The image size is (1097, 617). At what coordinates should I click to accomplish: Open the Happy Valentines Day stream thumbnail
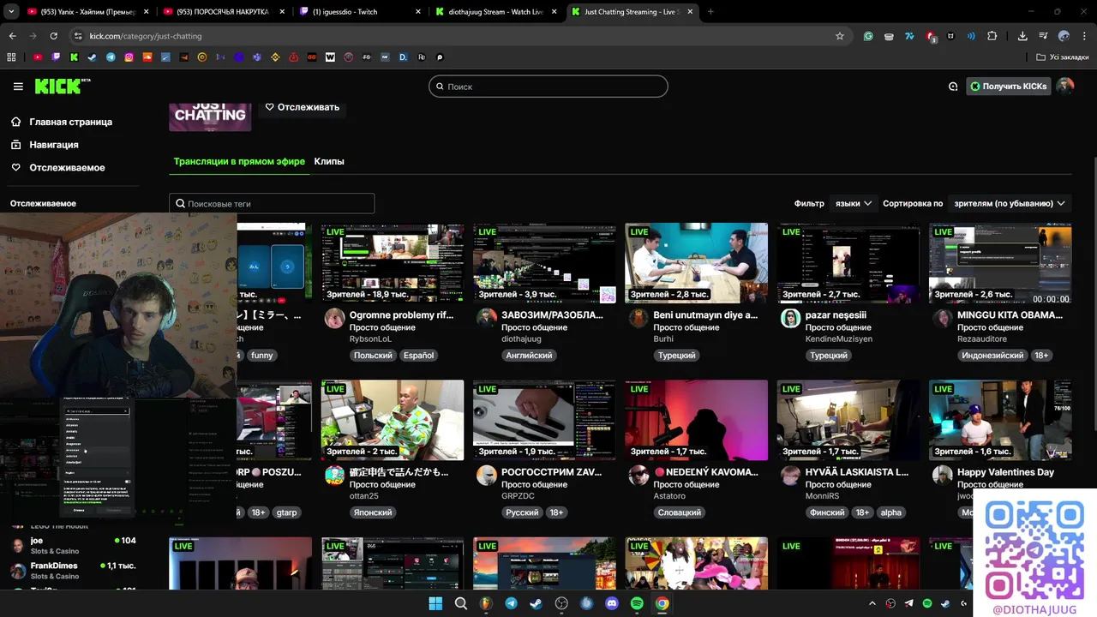(1000, 420)
